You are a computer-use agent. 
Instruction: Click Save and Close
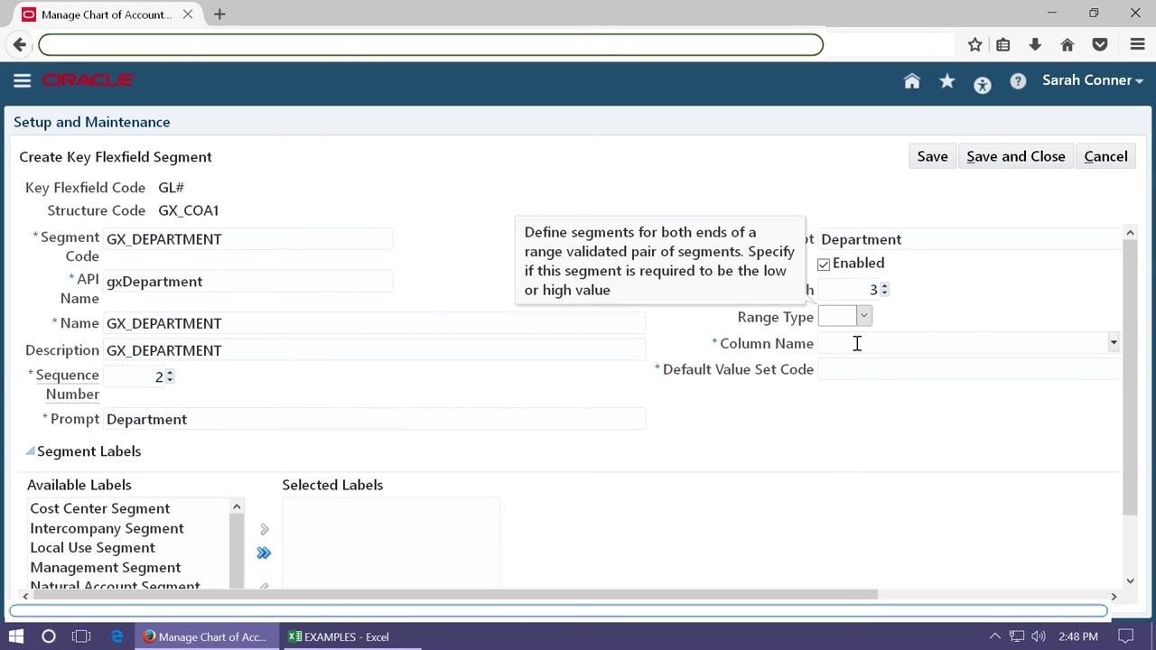[x=1015, y=156]
